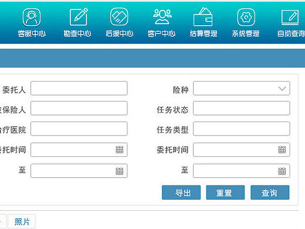Click the 系统管理 menu label
Screen dimensions: 305x229
[x=246, y=33]
